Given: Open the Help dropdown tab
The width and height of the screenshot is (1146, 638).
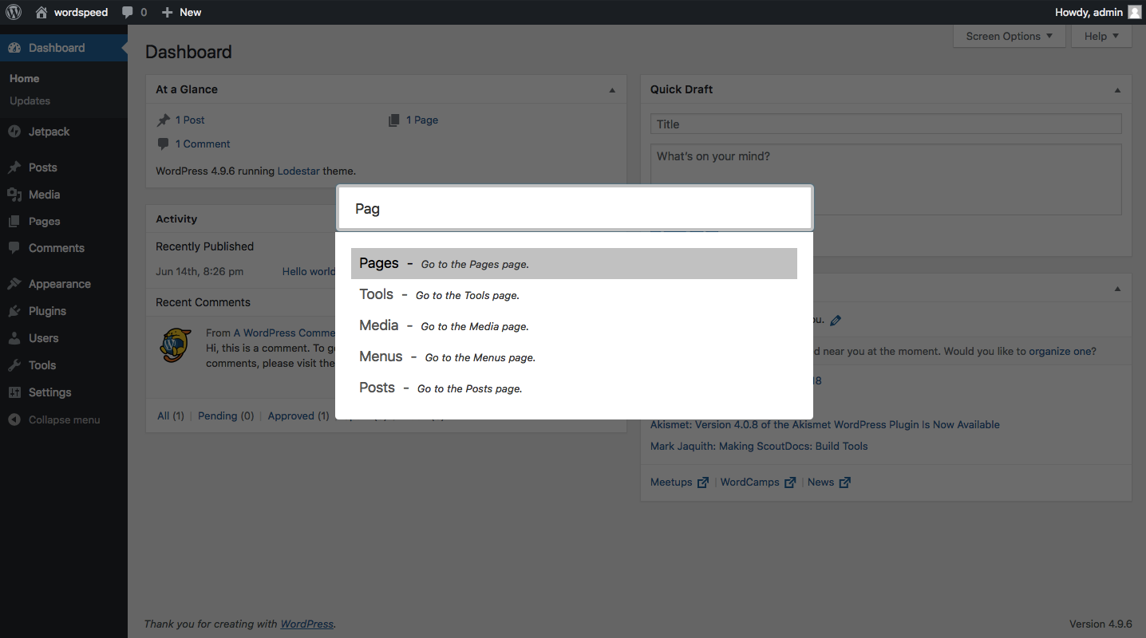Looking at the screenshot, I should pyautogui.click(x=1102, y=36).
